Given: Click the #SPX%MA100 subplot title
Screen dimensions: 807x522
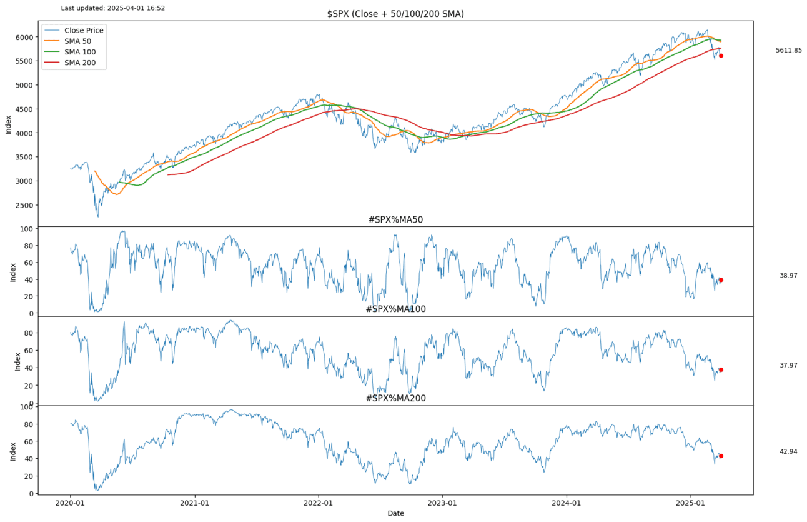Looking at the screenshot, I should [x=395, y=309].
